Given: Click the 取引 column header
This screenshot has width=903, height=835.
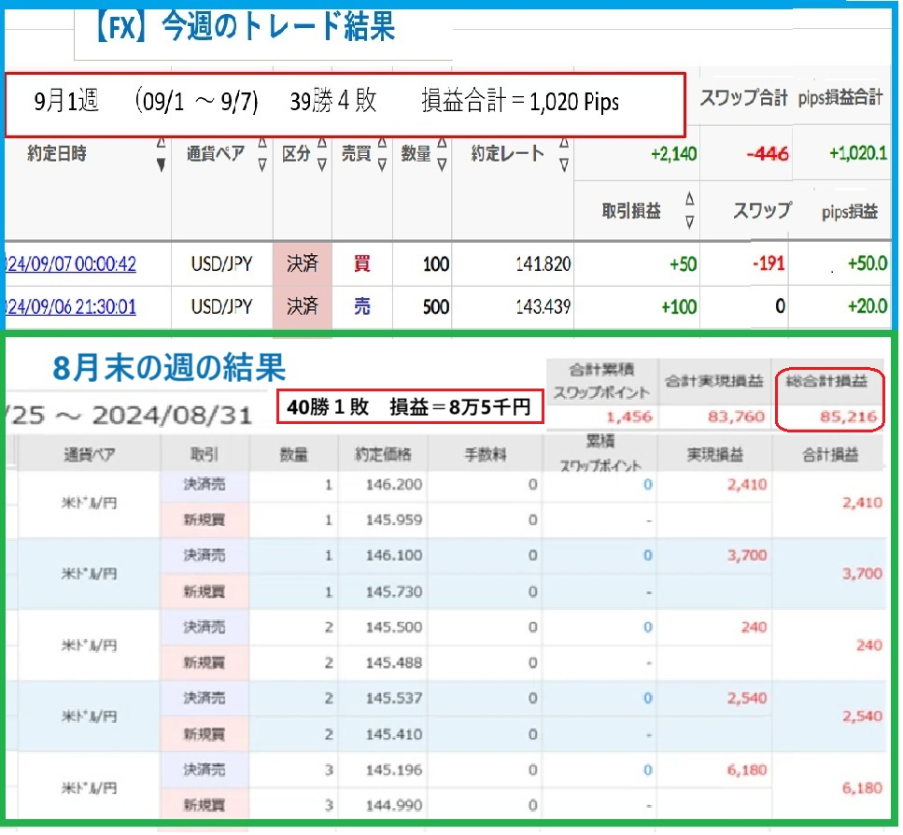Looking at the screenshot, I should pos(205,454).
